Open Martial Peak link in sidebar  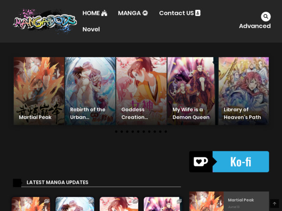[x=241, y=200]
